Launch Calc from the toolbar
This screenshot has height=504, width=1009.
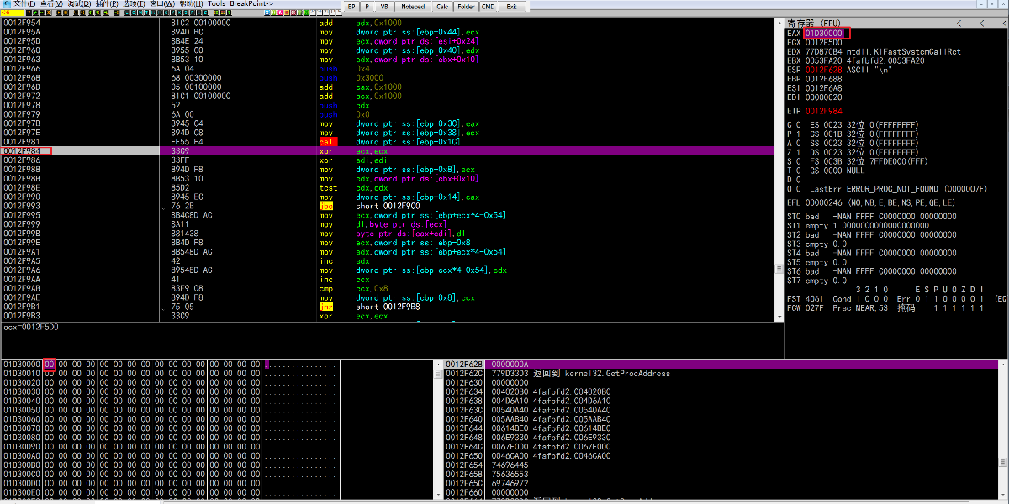(x=443, y=7)
